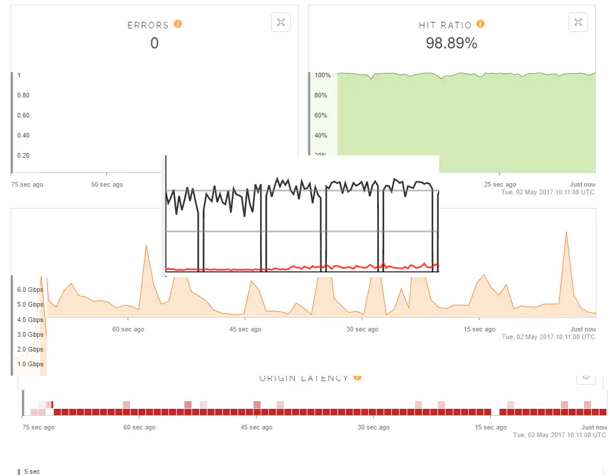Screen dimensions: 610x475
Task: Click the info icon next to ERRORS
Action: (x=178, y=24)
